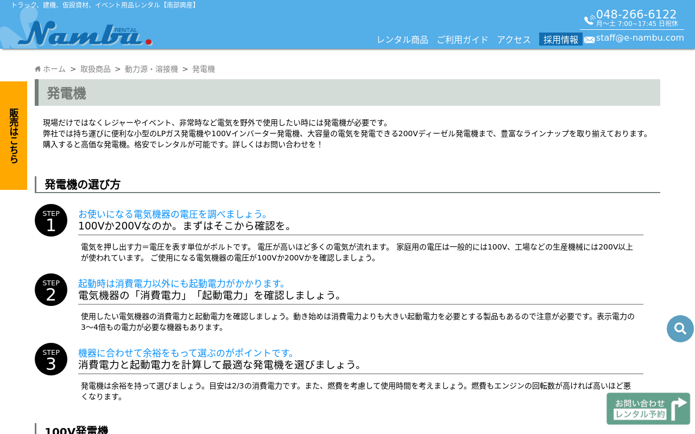The height and width of the screenshot is (434, 695).
Task: Open the search magnifier floating button
Action: 680,329
